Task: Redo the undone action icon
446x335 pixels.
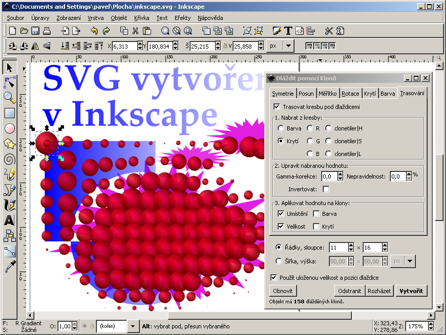Action: (x=106, y=31)
